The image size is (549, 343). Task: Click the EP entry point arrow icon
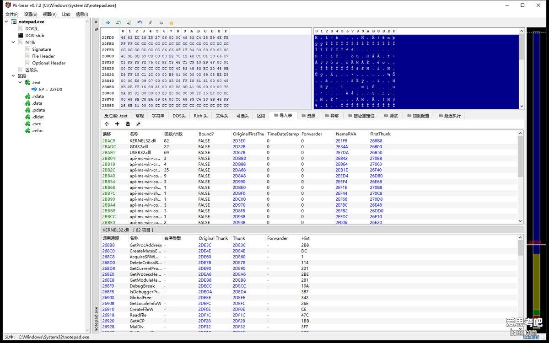[x=34, y=89]
